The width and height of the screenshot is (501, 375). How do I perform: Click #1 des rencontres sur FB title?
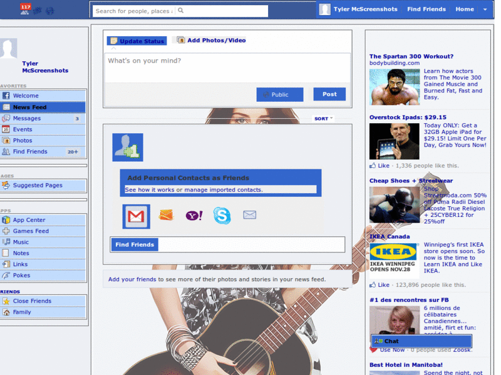click(x=409, y=300)
